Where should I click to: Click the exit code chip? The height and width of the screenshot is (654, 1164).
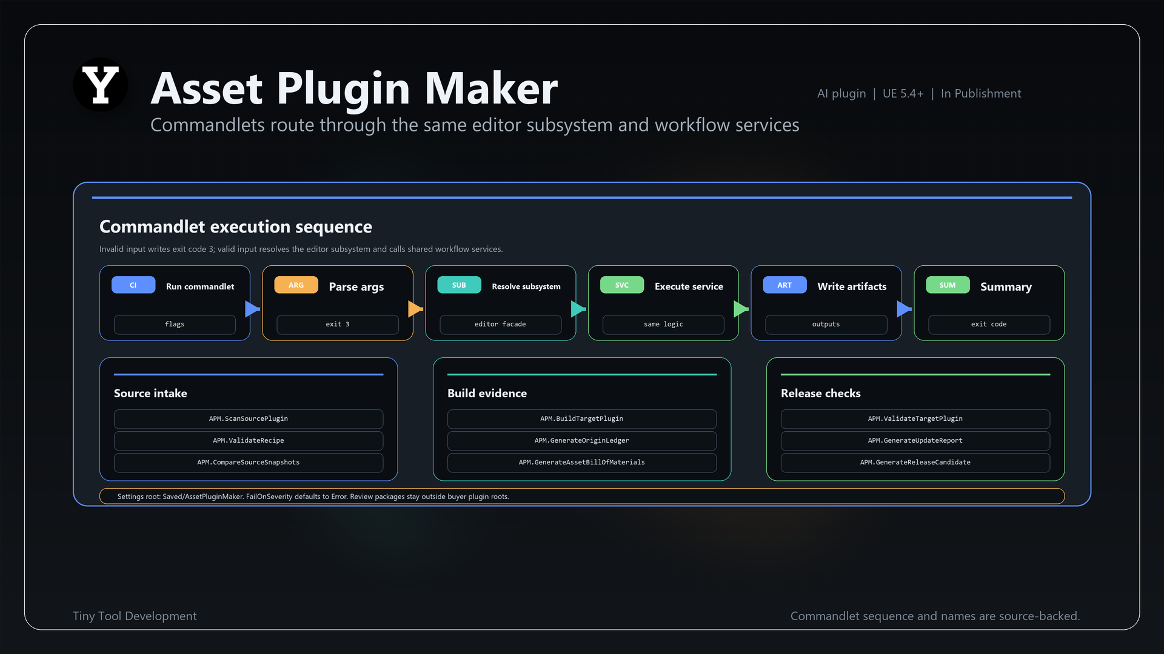pyautogui.click(x=989, y=325)
